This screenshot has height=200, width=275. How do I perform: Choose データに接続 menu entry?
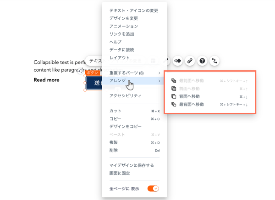(x=122, y=50)
